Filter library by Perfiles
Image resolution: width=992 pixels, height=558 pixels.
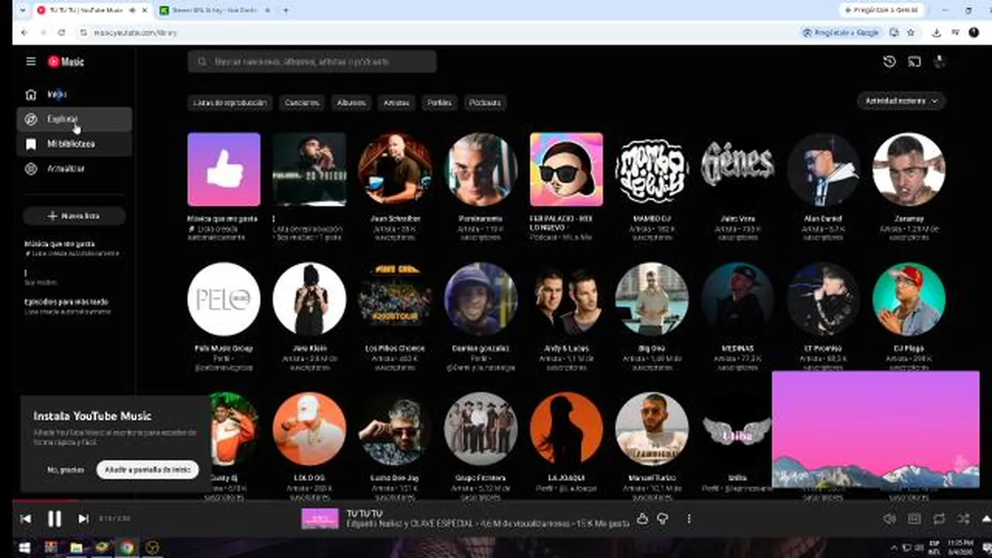[439, 102]
